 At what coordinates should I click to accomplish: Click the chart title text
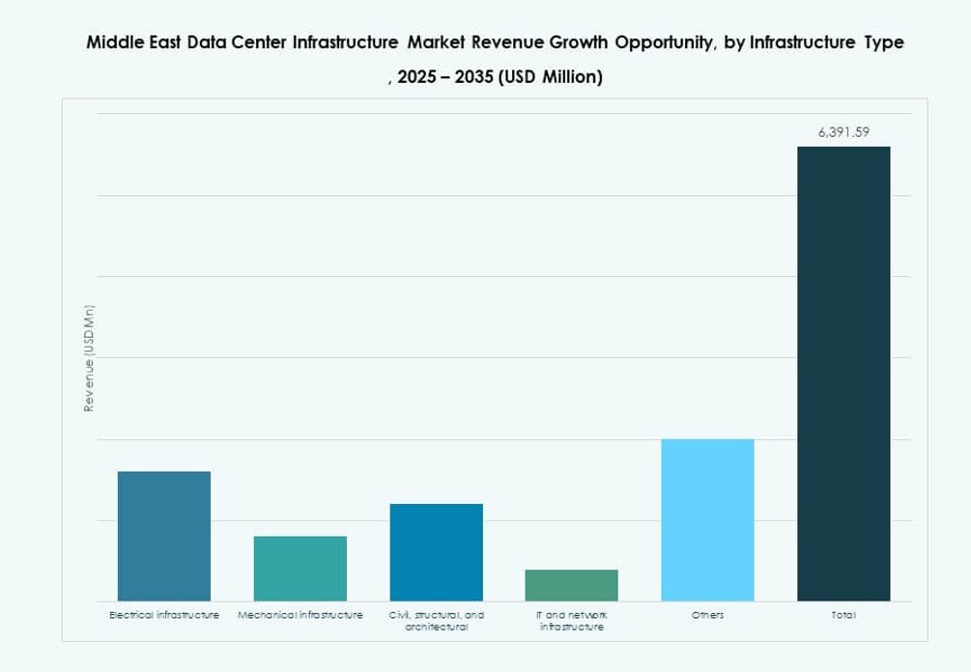coord(494,42)
